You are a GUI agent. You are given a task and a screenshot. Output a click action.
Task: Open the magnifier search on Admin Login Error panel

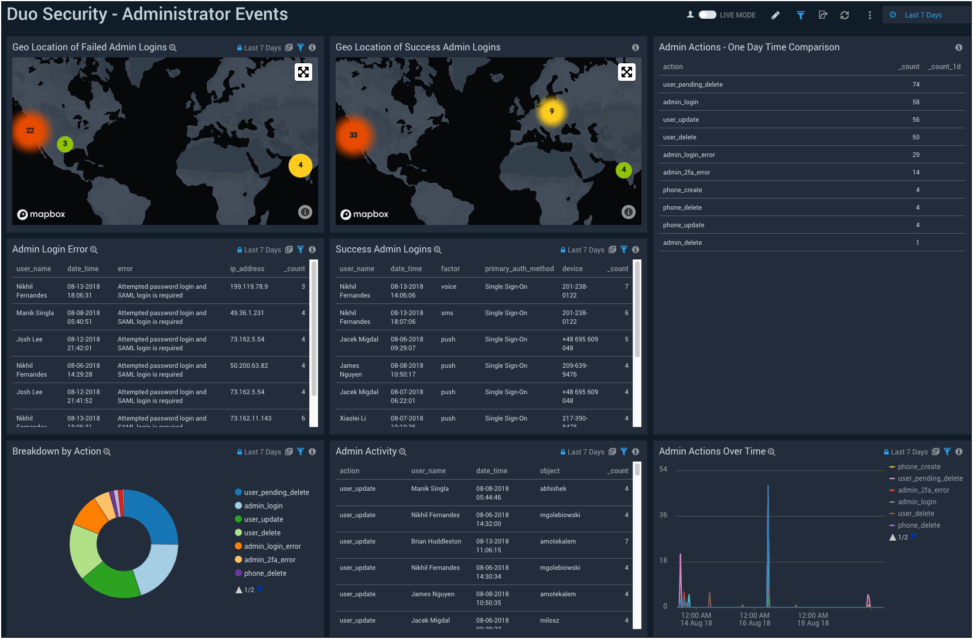94,250
